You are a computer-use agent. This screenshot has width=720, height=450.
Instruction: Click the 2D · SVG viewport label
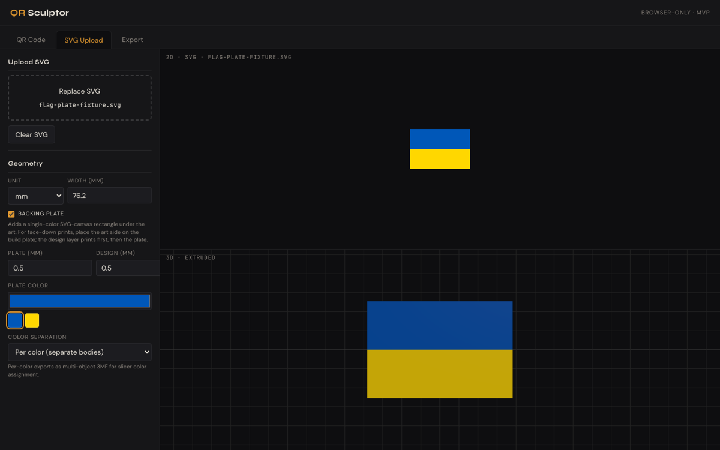(229, 57)
